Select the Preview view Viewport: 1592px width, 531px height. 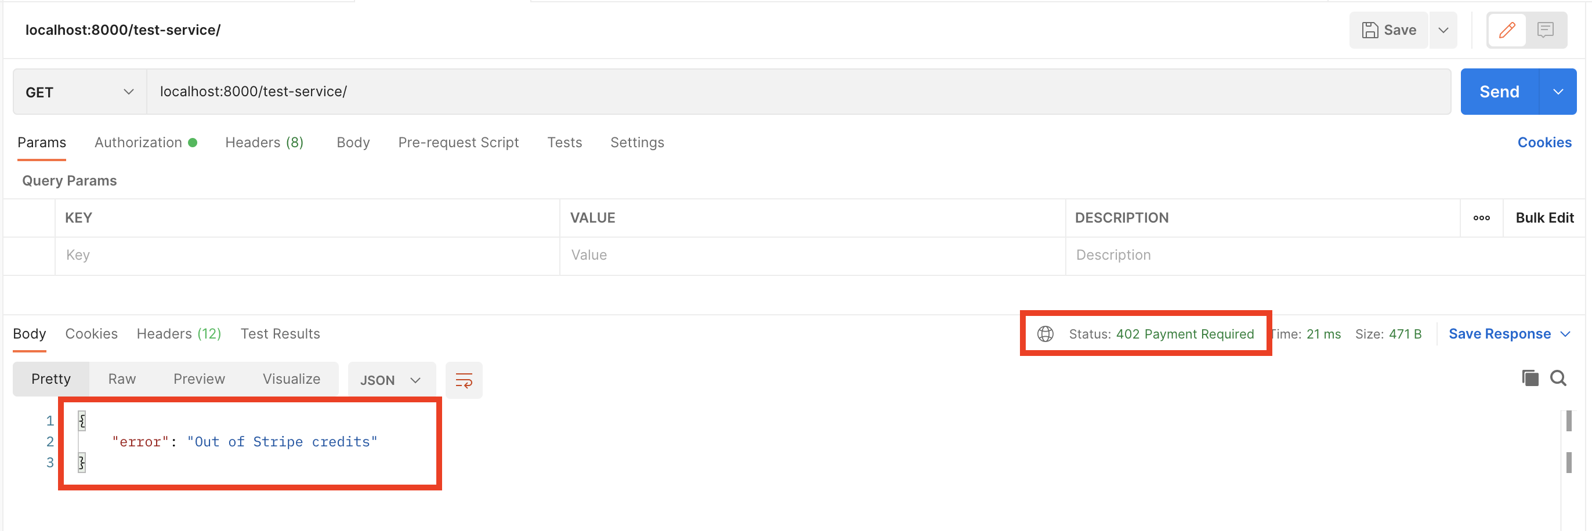click(x=199, y=379)
